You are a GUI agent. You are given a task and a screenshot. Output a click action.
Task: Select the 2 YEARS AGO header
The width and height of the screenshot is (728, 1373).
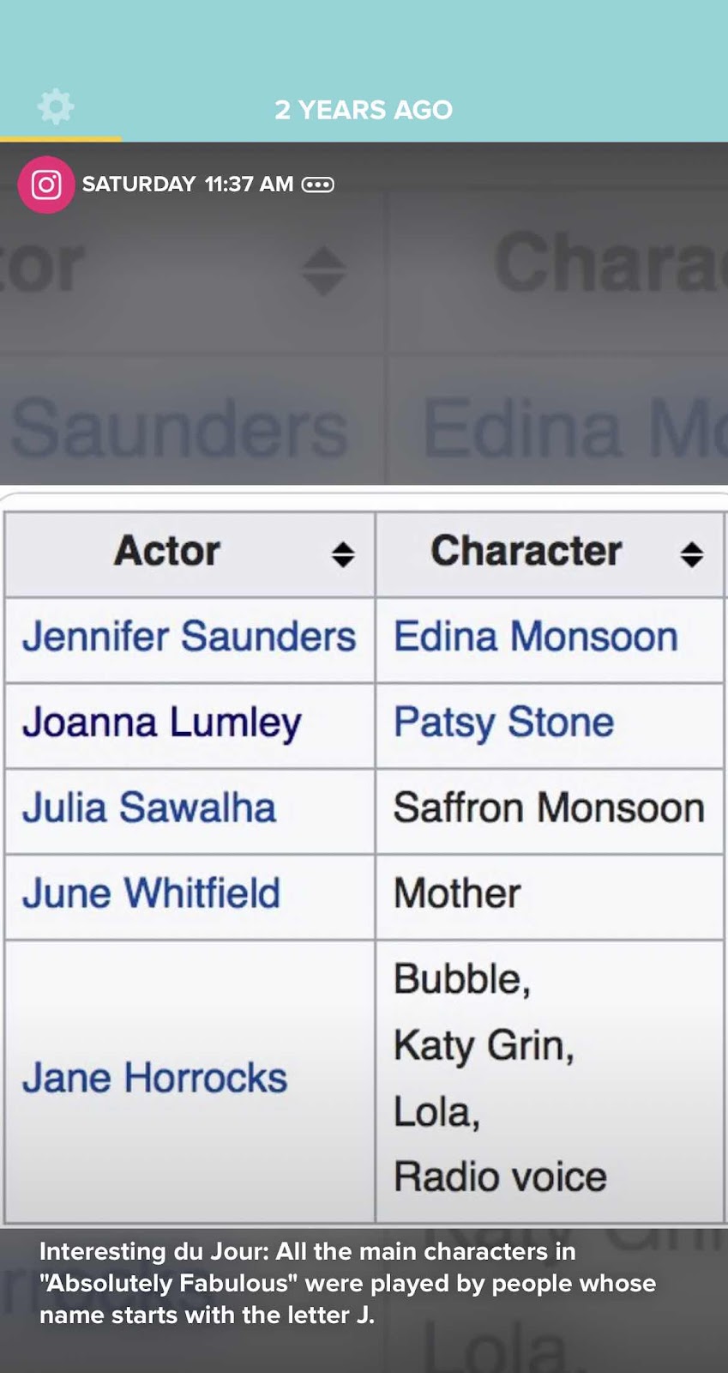point(364,110)
